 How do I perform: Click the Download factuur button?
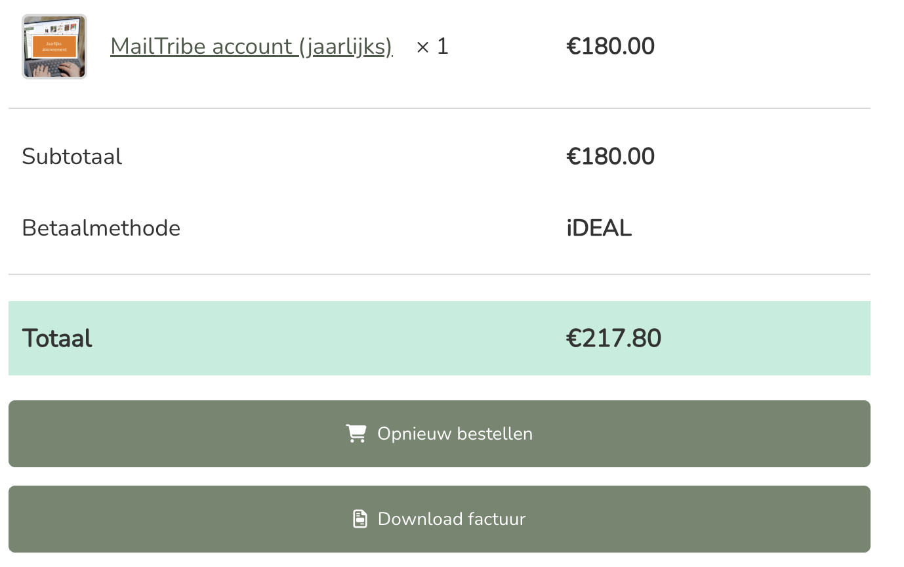[439, 518]
